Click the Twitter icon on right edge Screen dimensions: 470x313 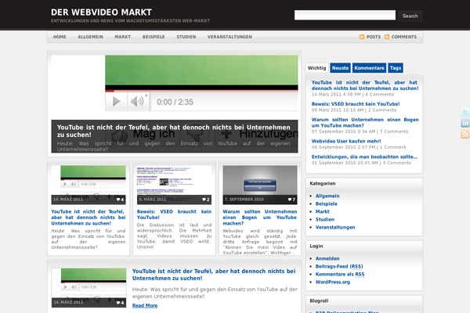pyautogui.click(x=465, y=113)
